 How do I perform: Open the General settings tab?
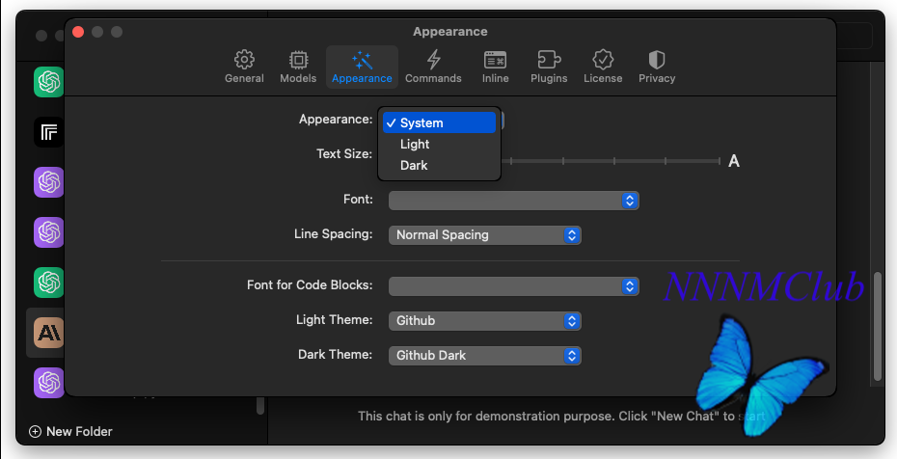click(244, 67)
